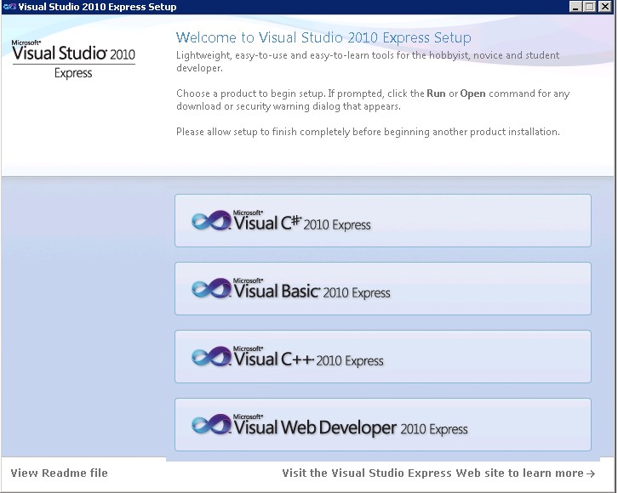Choose the Visual C++ 2010 Express product
Screen dimensions: 618x493
coord(383,357)
